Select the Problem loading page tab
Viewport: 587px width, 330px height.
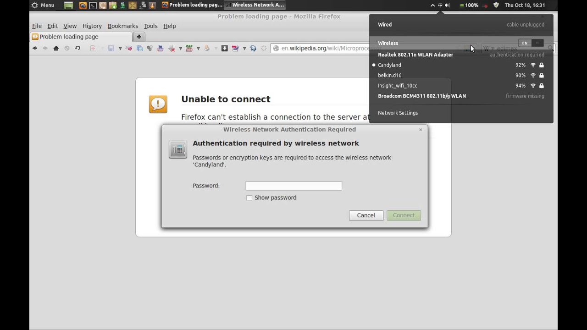click(81, 37)
